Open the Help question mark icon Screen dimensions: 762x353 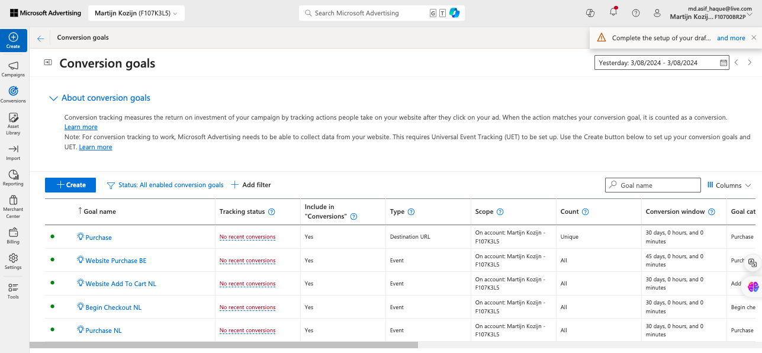pyautogui.click(x=636, y=13)
